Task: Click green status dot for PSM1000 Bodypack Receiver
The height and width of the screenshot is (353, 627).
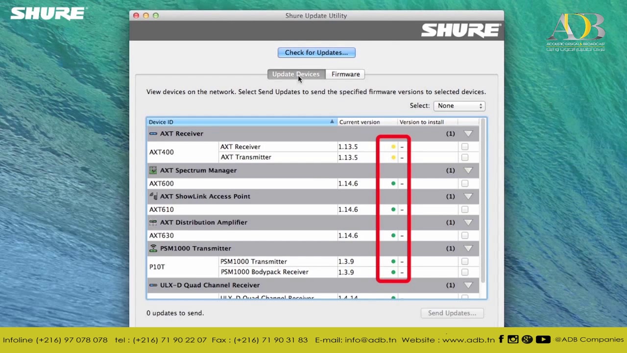Action: point(393,272)
